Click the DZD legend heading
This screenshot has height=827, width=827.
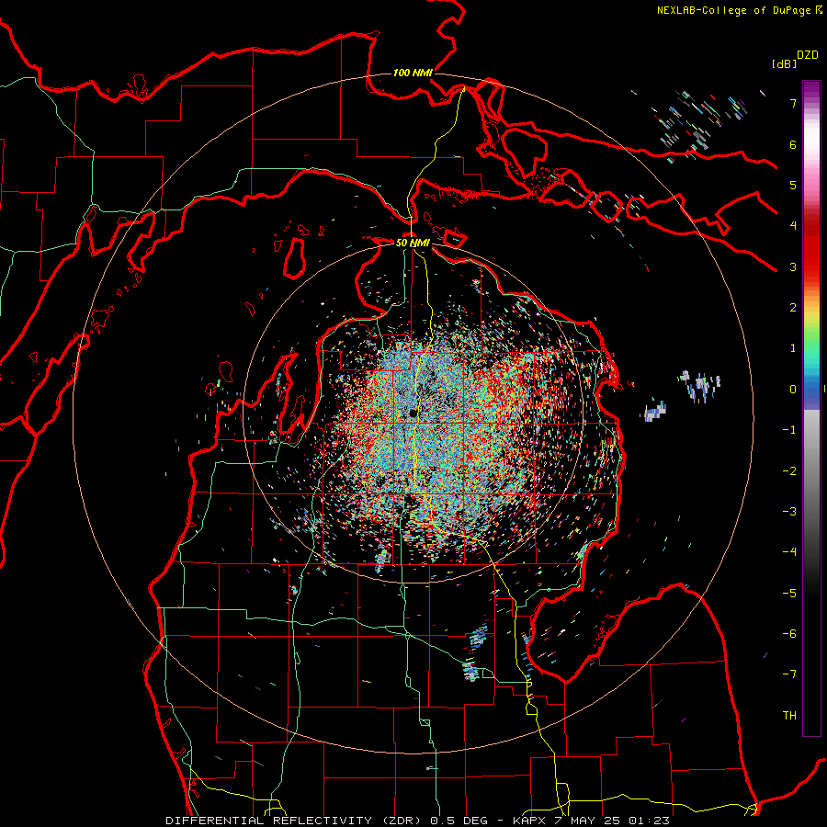pyautogui.click(x=808, y=55)
